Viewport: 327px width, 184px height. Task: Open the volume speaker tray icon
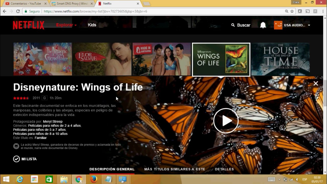pos(297,179)
